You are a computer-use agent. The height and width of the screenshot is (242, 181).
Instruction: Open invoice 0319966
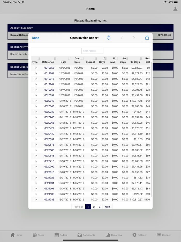click(49, 90)
